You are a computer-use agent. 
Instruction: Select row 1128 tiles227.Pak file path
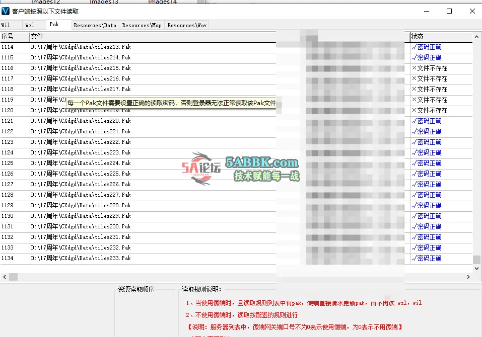(81, 195)
